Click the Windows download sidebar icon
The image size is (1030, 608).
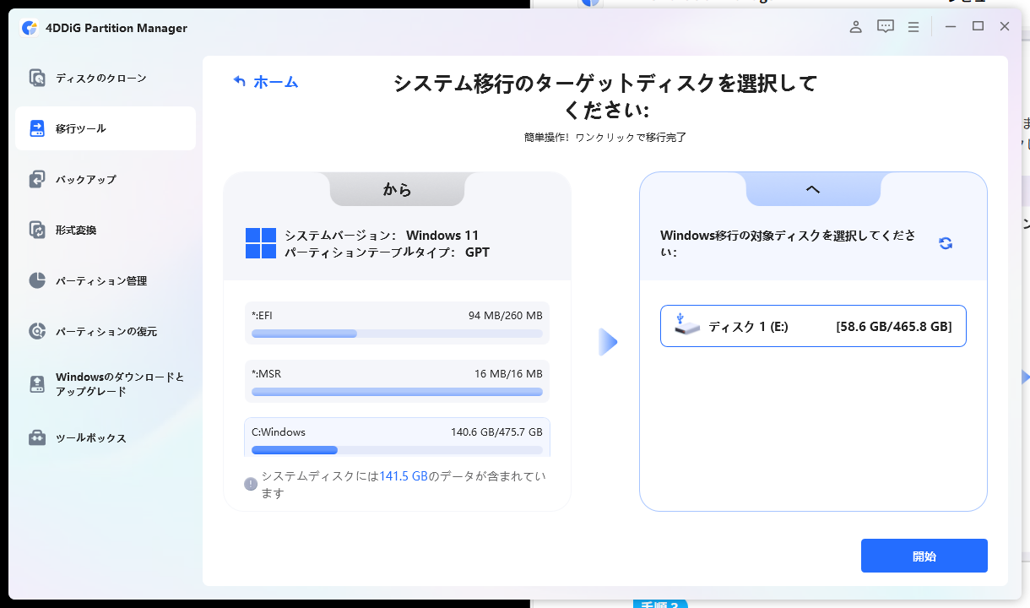tap(37, 384)
